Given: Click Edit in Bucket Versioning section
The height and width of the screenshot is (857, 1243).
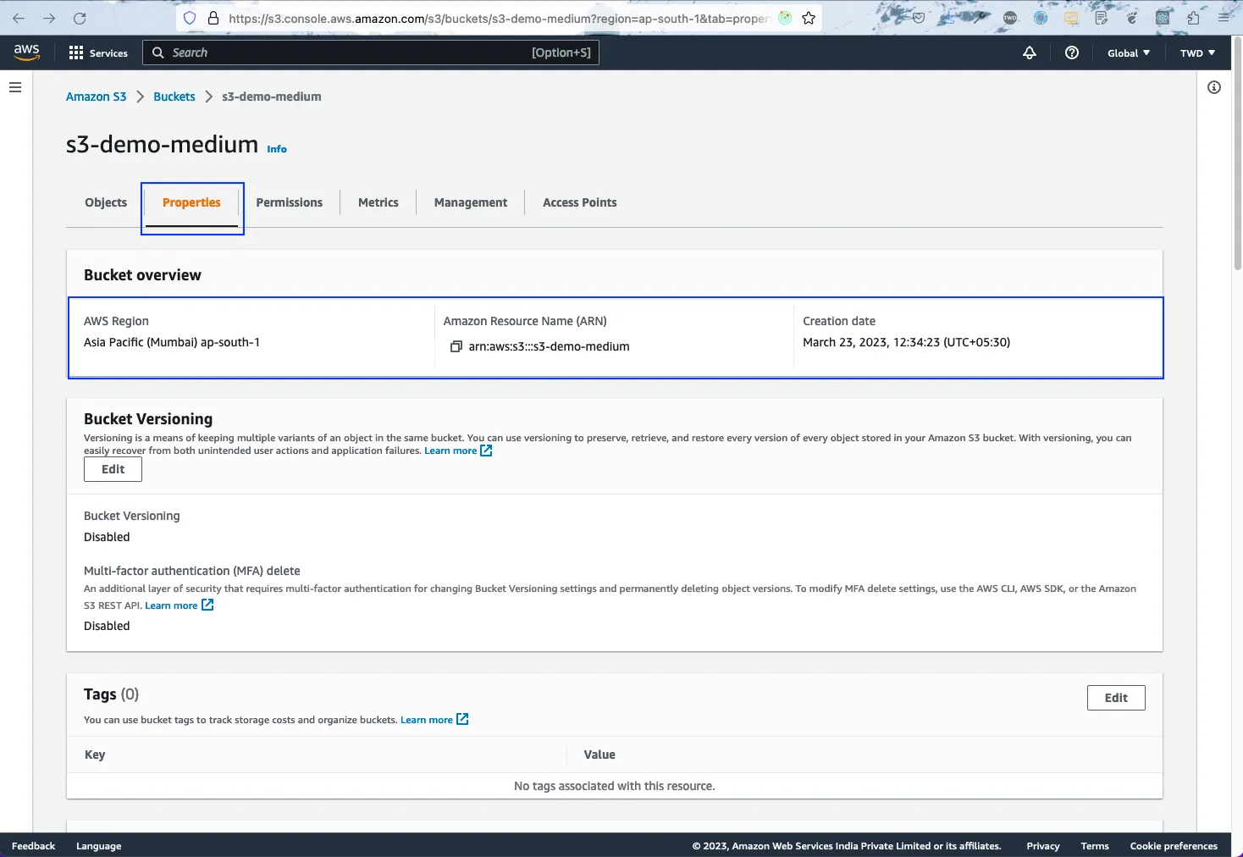Looking at the screenshot, I should click(x=113, y=469).
